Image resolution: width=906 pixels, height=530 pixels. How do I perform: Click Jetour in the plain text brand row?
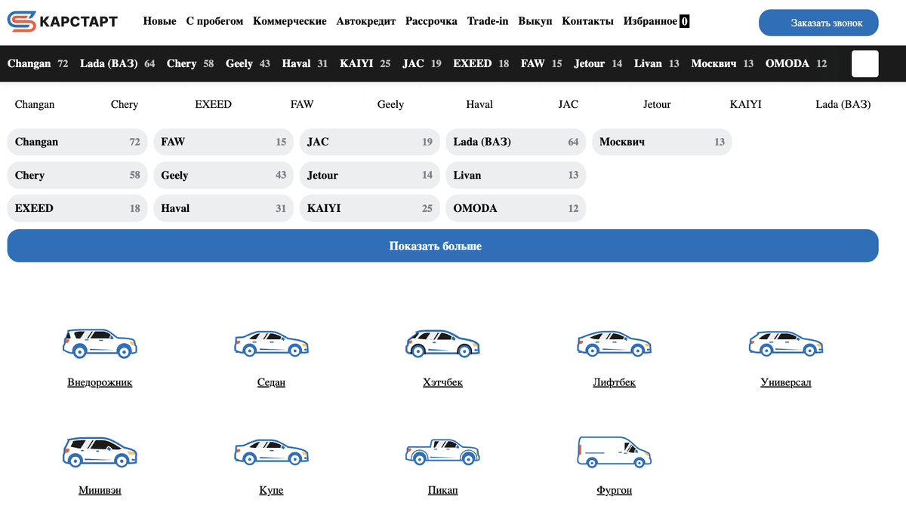pos(657,104)
